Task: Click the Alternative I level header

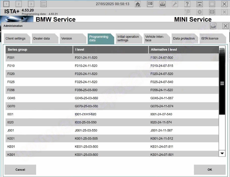Action: [x=184, y=50]
